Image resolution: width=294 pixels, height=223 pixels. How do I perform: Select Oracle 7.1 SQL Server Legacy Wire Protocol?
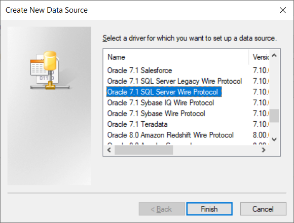coord(174,81)
